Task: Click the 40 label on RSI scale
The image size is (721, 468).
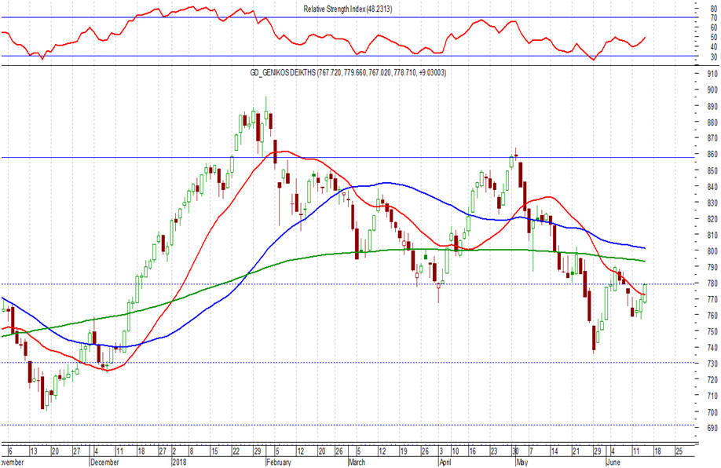Action: [714, 47]
